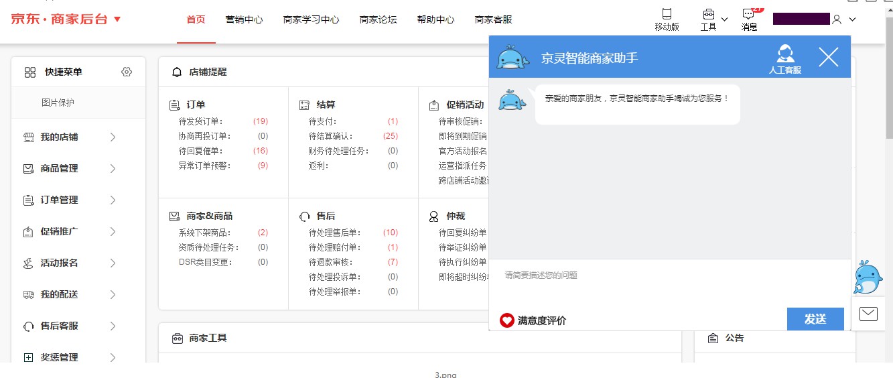
Task: Open the 满意度评价 link
Action: click(542, 320)
